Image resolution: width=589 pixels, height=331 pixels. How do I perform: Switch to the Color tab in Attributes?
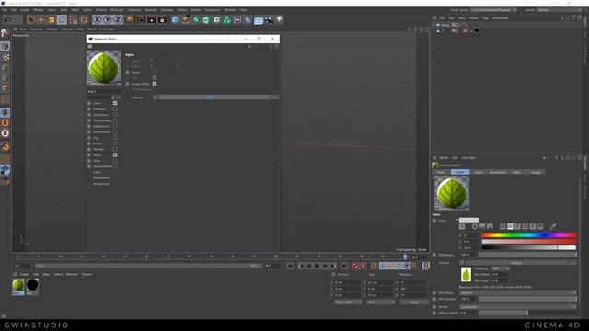point(460,172)
